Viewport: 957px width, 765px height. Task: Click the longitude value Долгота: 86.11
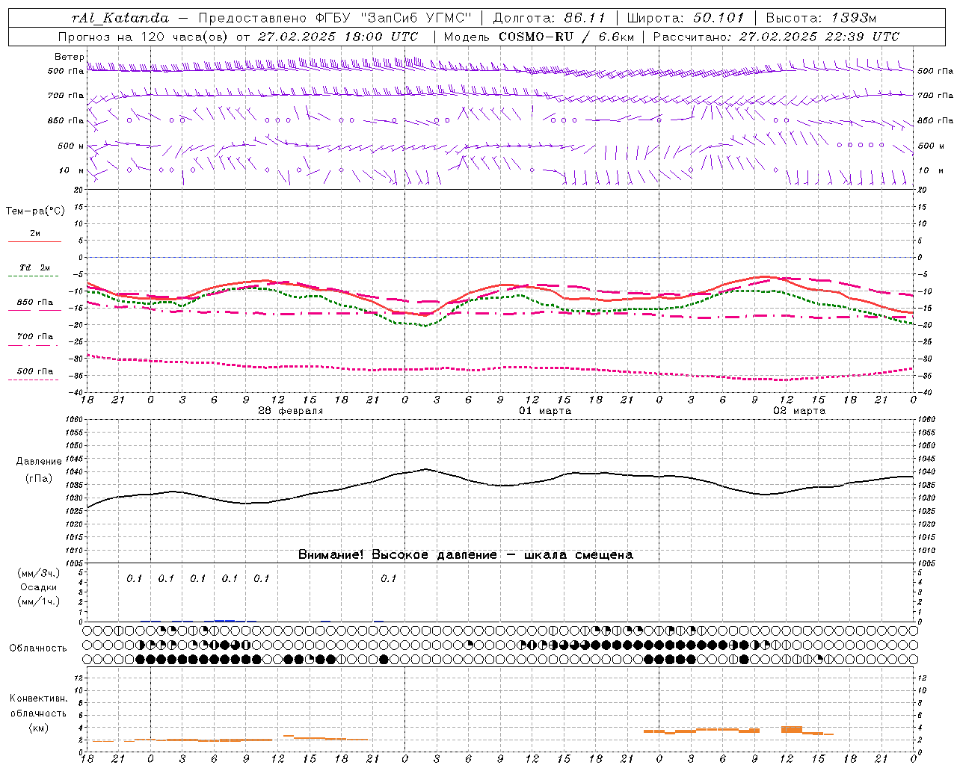point(549,18)
